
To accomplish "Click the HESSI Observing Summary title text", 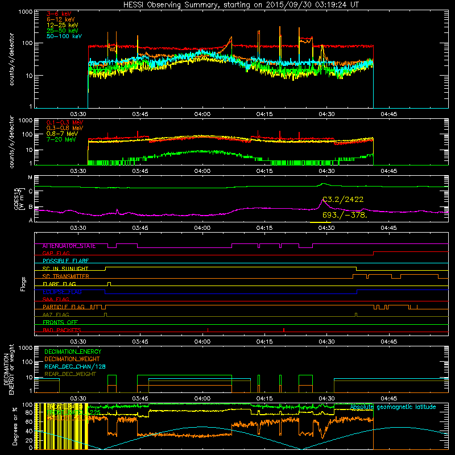I will 241,5.
